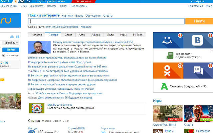This screenshot has width=213, height=133.
Task: Open the Ground War: Tanks game thumbnail
Action: (168, 114)
